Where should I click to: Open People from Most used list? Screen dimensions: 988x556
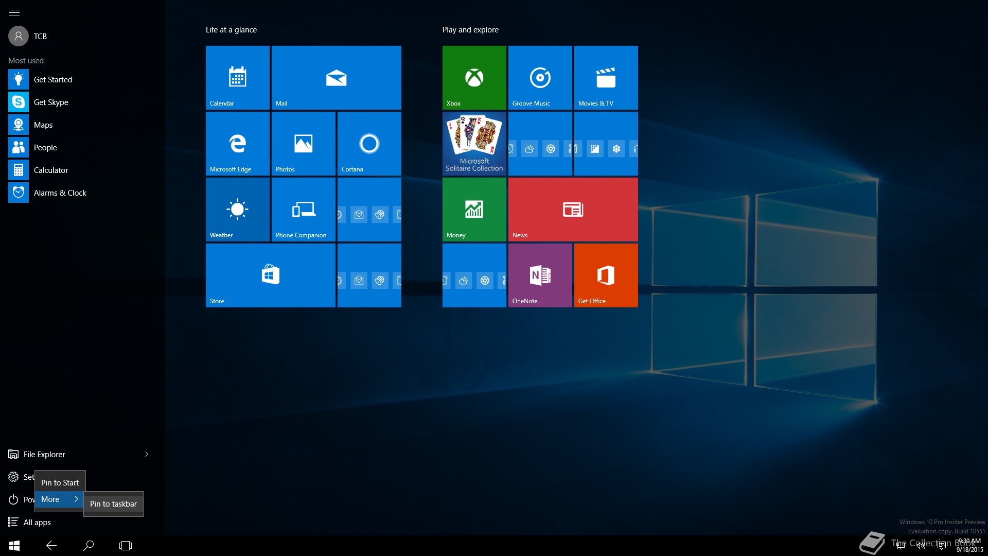82,147
